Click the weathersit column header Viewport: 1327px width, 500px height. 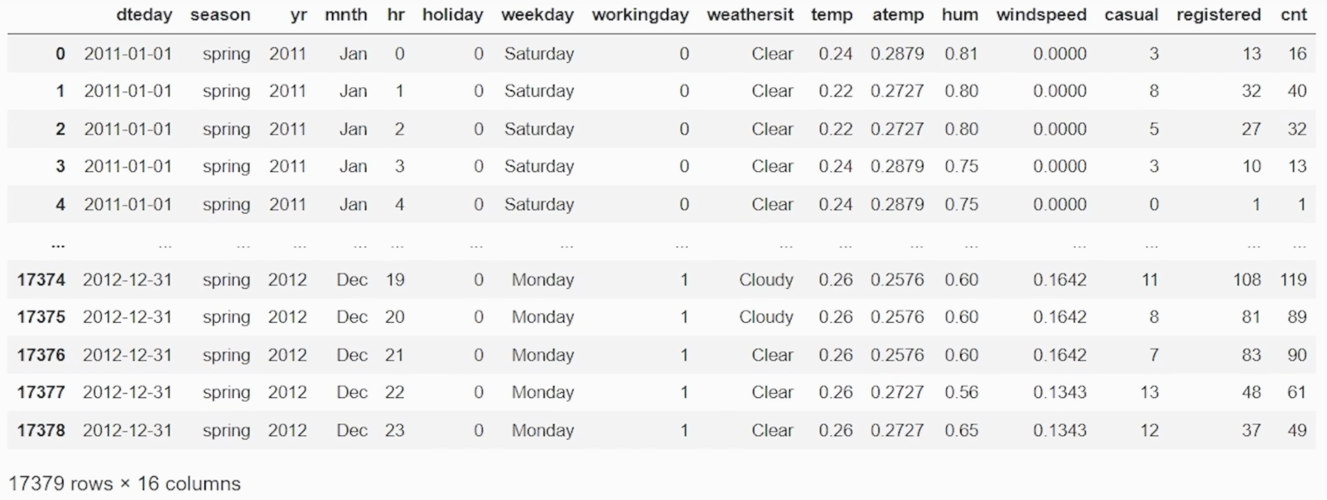coord(750,14)
